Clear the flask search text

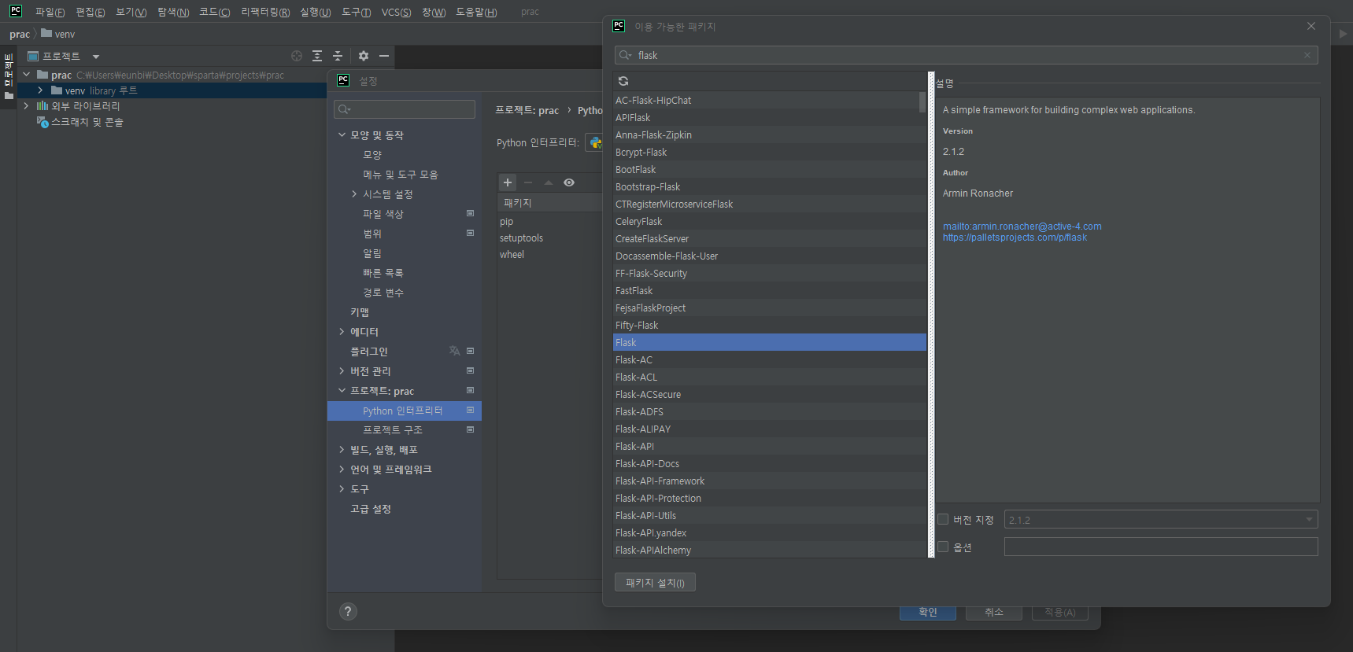tap(1307, 55)
